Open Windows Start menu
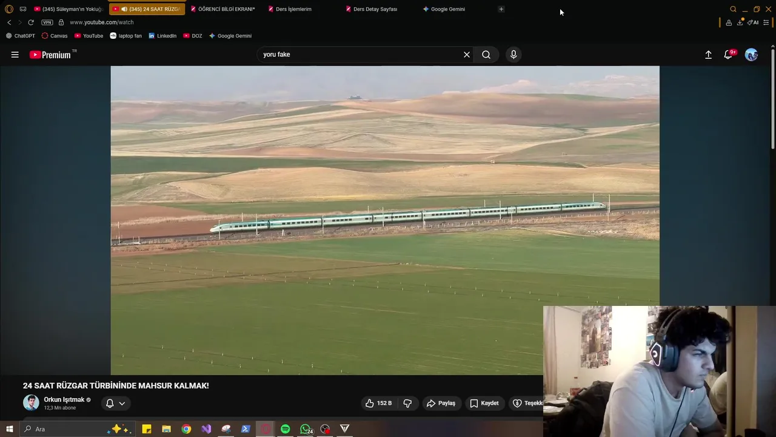This screenshot has height=437, width=776. coord(9,429)
